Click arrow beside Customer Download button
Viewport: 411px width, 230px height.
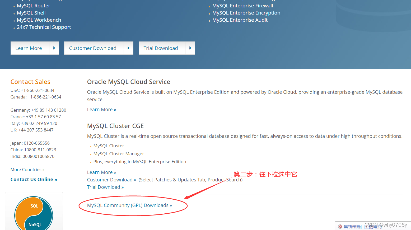(x=128, y=48)
